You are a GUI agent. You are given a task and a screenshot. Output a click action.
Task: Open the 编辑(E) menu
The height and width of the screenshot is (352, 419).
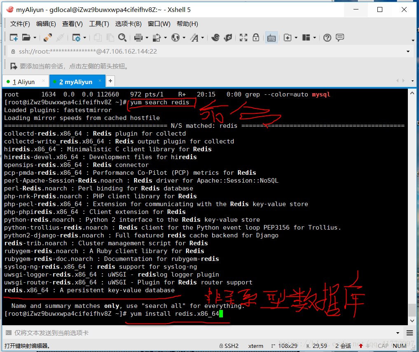point(46,24)
